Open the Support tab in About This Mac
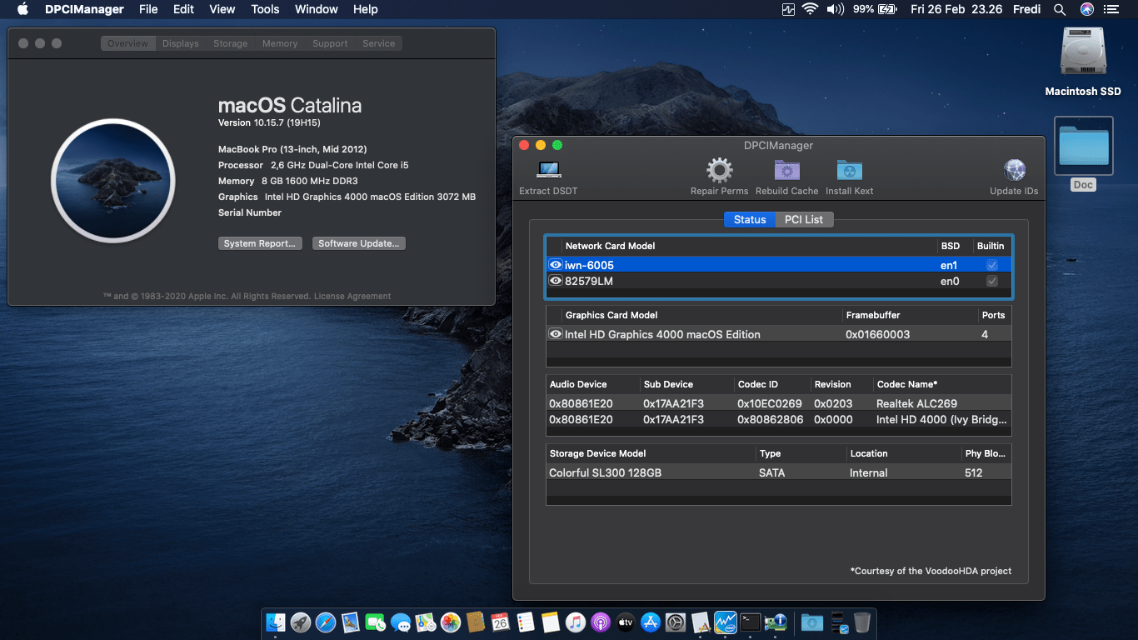This screenshot has height=640, width=1138. 330,43
